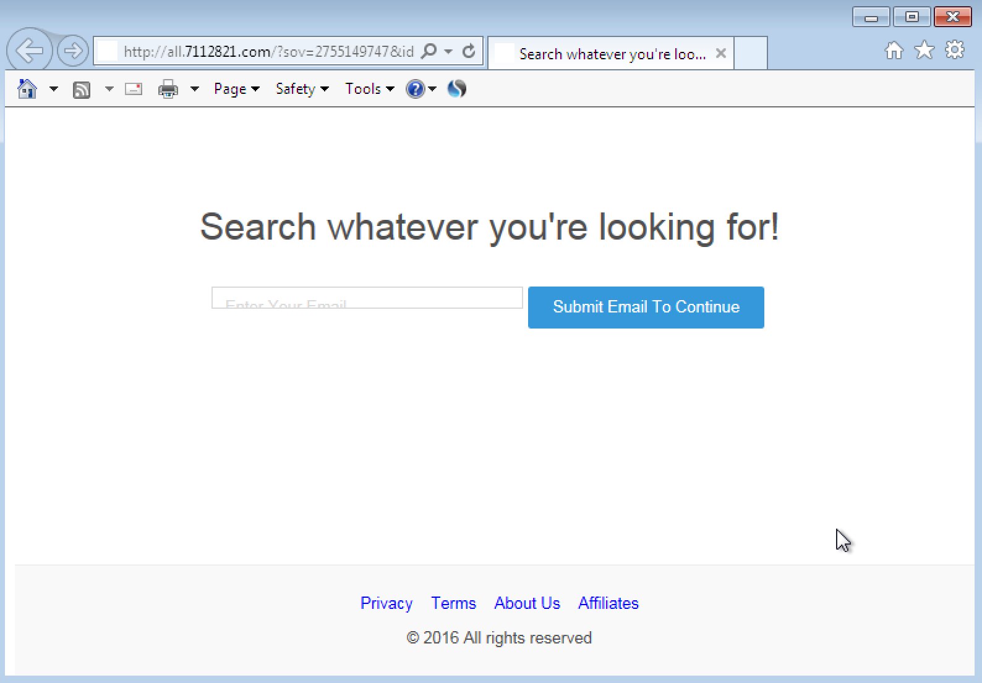Open the Safety menu
The image size is (982, 683).
click(301, 89)
